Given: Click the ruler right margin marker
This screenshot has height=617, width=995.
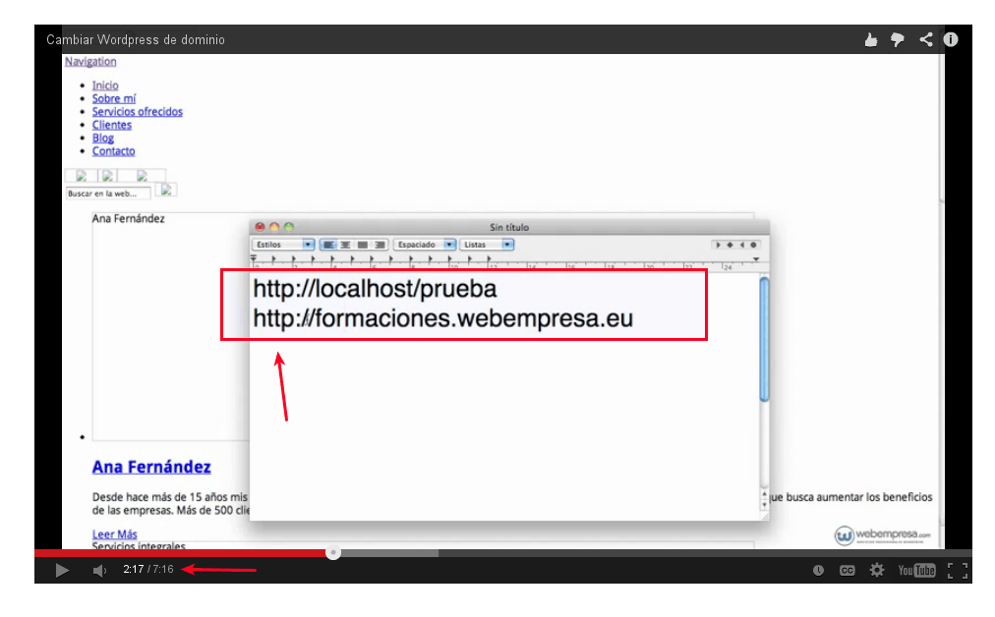Looking at the screenshot, I should [x=756, y=259].
